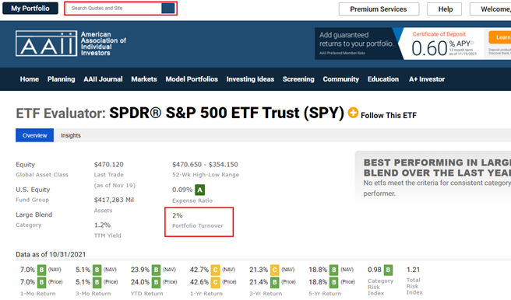
Task: Click the 21.4% 3-Yr Price return value
Action: [x=259, y=282]
